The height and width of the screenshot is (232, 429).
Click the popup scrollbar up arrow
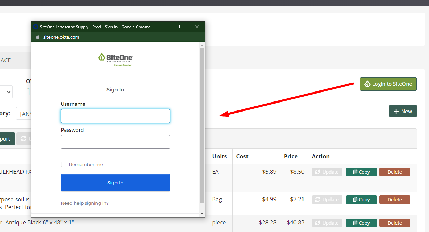[x=202, y=45]
